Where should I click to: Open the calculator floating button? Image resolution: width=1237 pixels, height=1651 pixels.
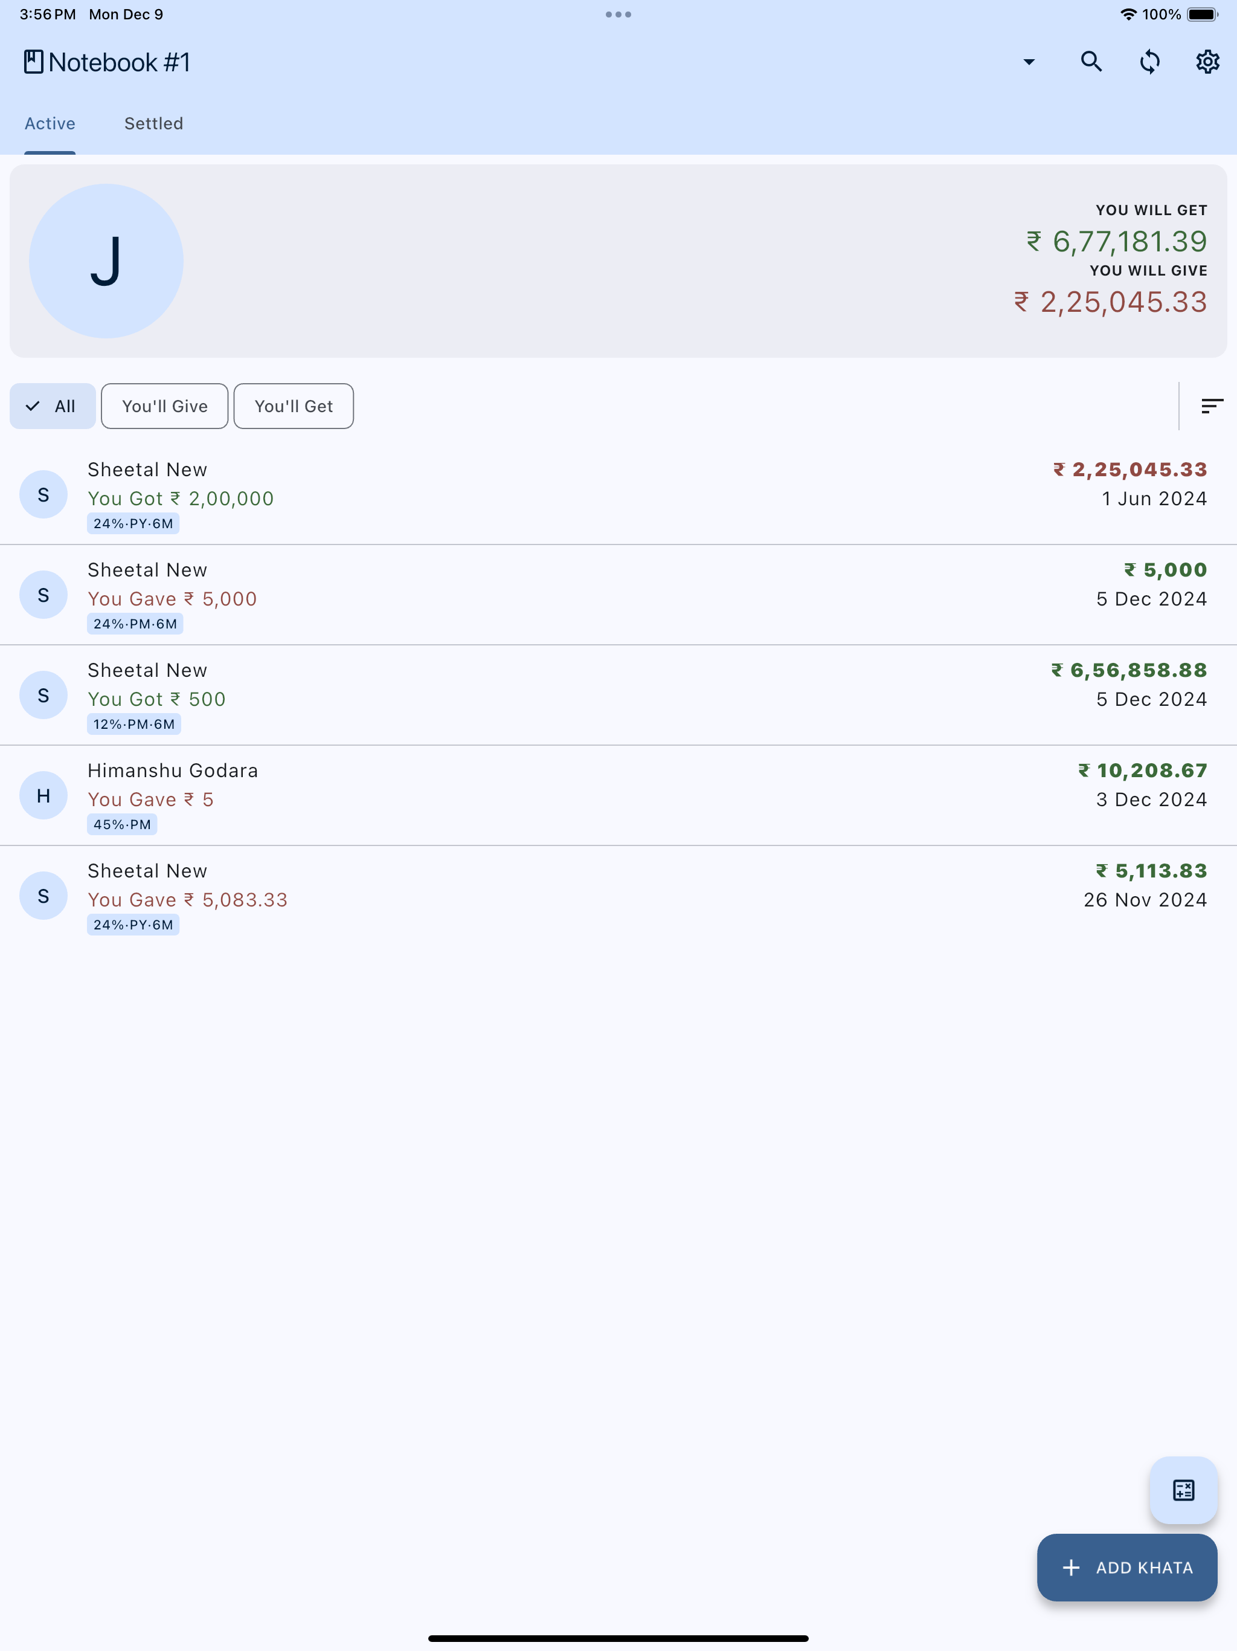[x=1183, y=1490]
